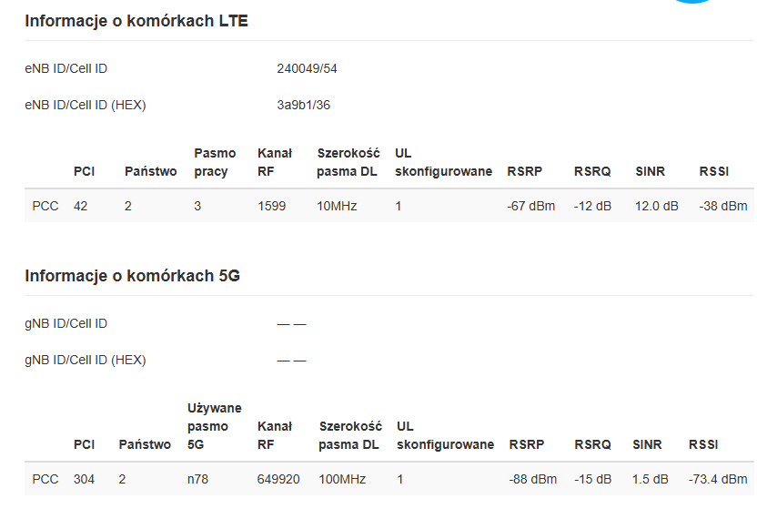Image resolution: width=757 pixels, height=509 pixels.
Task: Click the LTE channel value 1599
Action: [271, 206]
